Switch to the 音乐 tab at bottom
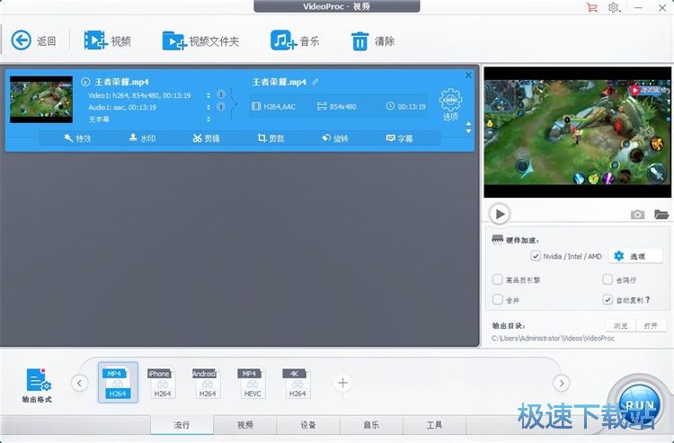674x443 pixels. pyautogui.click(x=371, y=425)
